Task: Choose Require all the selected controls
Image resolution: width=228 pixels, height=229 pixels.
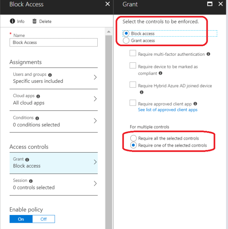Action: coord(133,138)
